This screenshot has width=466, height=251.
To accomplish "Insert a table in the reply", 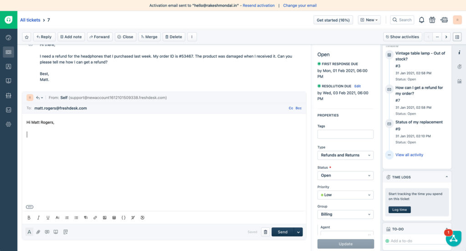I will tap(114, 218).
